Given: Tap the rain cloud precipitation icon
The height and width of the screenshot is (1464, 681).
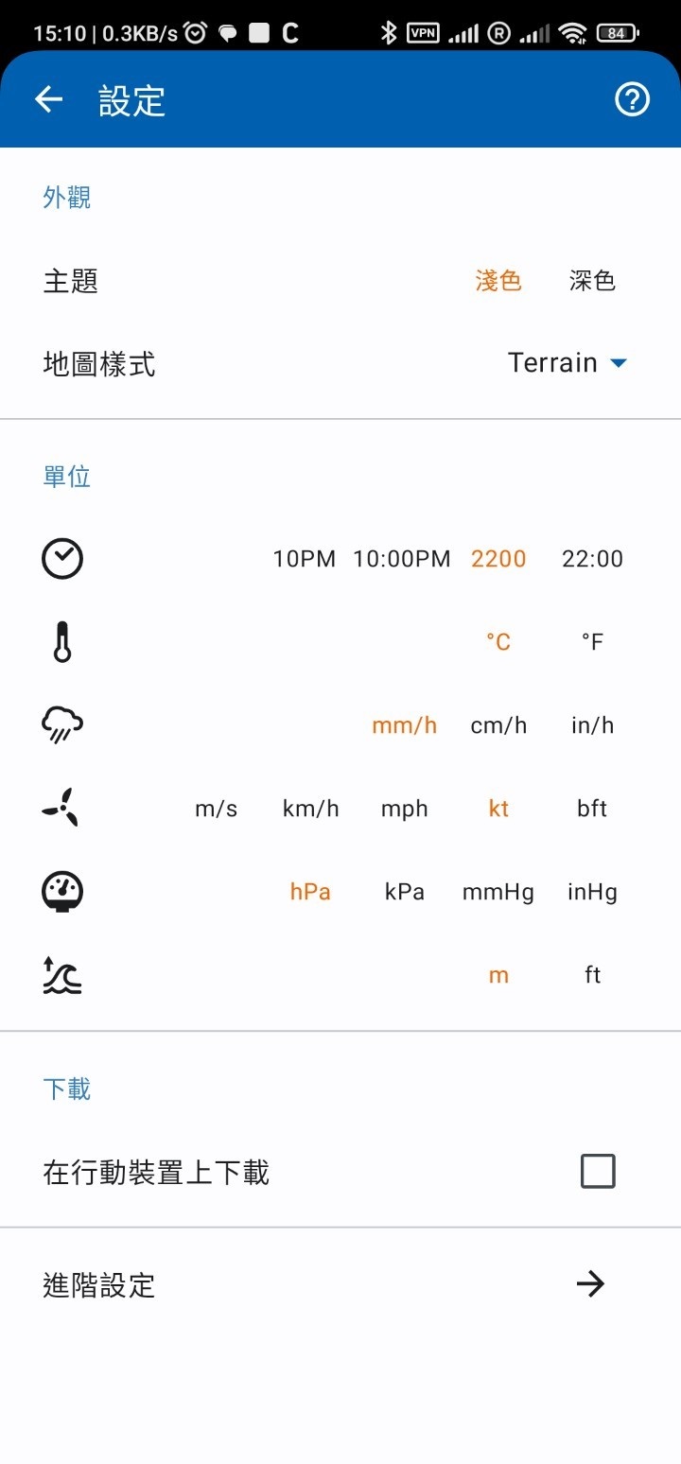Looking at the screenshot, I should [62, 725].
